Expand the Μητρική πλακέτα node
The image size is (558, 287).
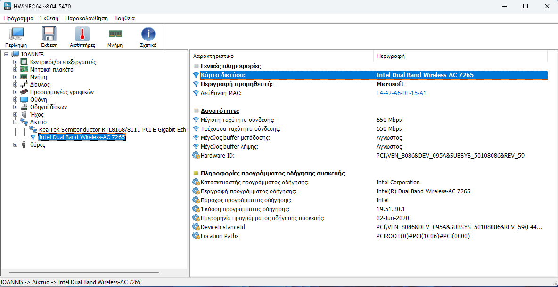(x=15, y=69)
